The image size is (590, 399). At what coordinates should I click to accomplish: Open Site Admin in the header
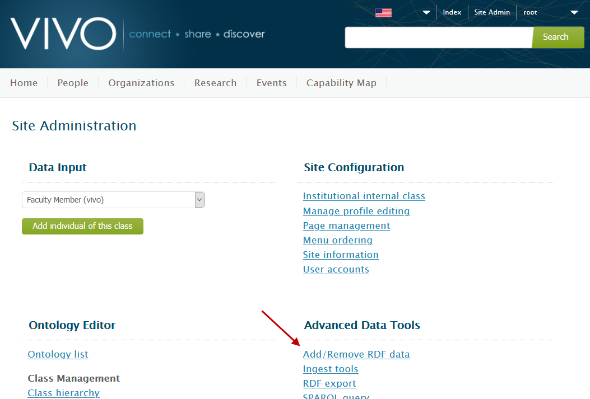click(492, 12)
